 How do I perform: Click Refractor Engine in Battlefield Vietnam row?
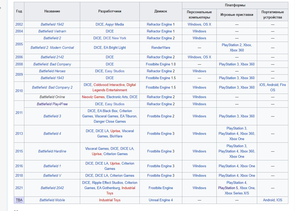tap(159, 31)
